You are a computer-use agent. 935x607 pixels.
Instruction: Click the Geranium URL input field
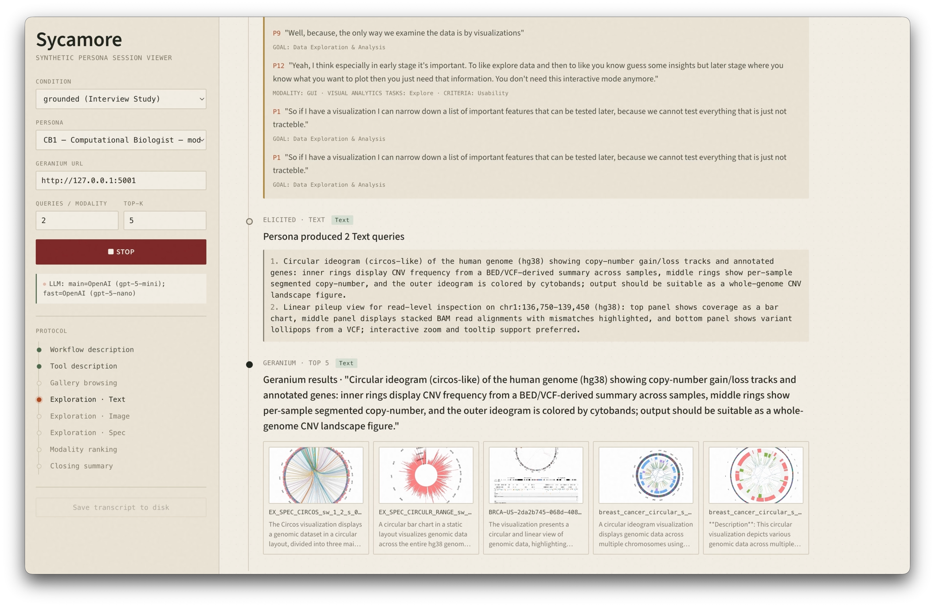[121, 181]
